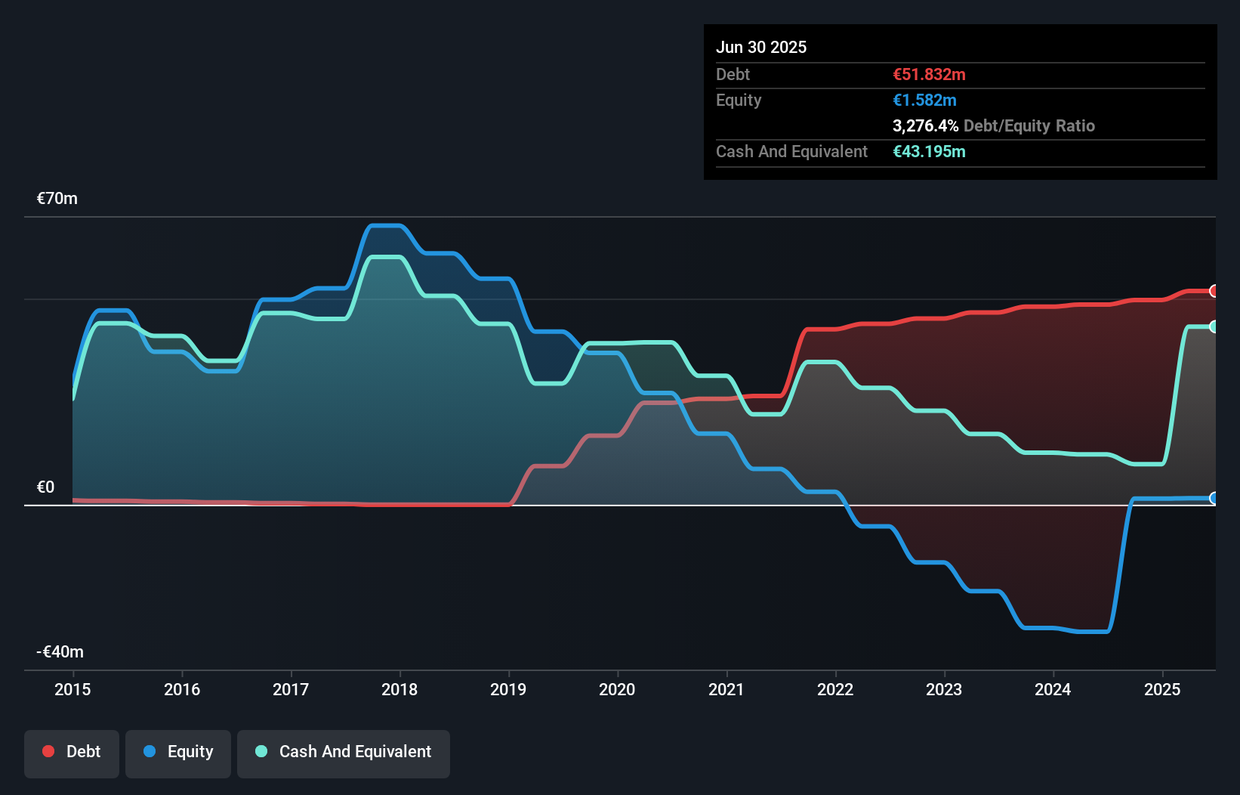1240x795 pixels.
Task: Click the teal Cash And Equivalent legend dot
Action: (x=261, y=751)
